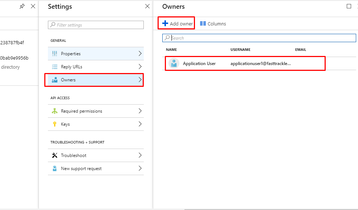Expand the Keys row chevron
This screenshot has width=358, height=210.
(140, 124)
